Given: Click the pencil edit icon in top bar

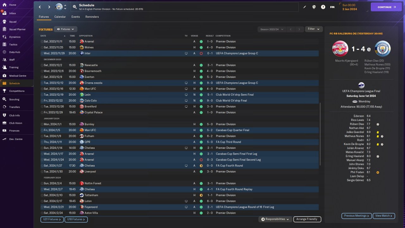Looking at the screenshot, I should [x=305, y=7].
